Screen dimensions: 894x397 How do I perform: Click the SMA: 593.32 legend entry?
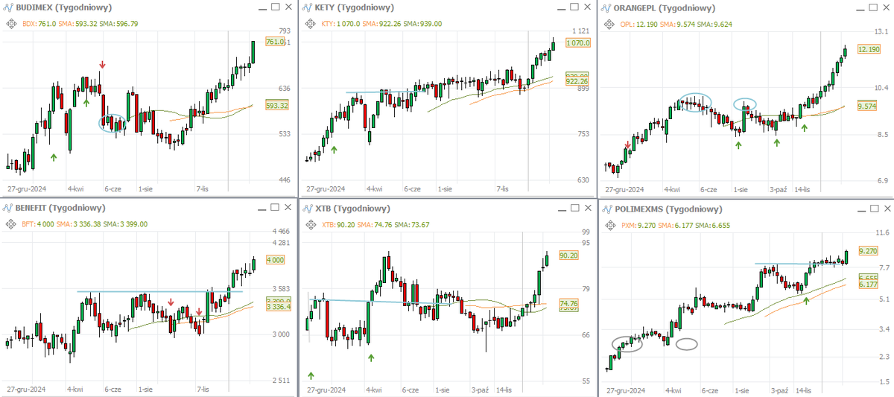click(78, 23)
